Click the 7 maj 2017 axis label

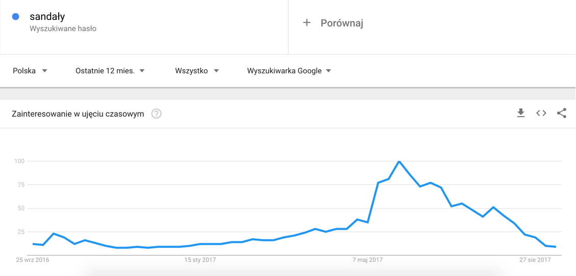coord(367,260)
